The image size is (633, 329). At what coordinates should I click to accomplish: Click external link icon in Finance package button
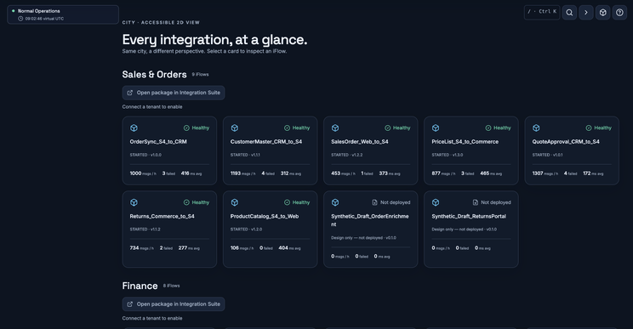coord(130,304)
